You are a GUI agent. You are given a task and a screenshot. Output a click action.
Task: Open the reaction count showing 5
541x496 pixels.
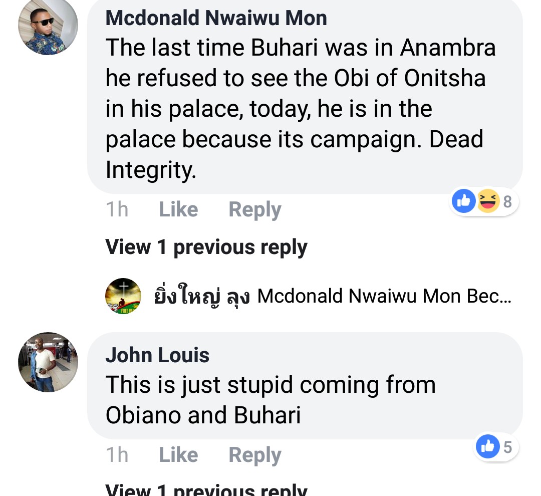[507, 447]
